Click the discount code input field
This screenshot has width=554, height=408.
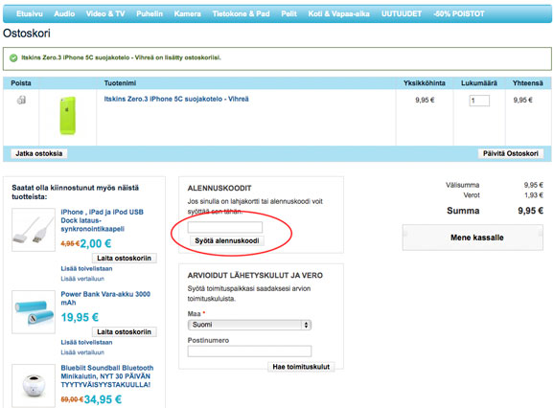(225, 227)
